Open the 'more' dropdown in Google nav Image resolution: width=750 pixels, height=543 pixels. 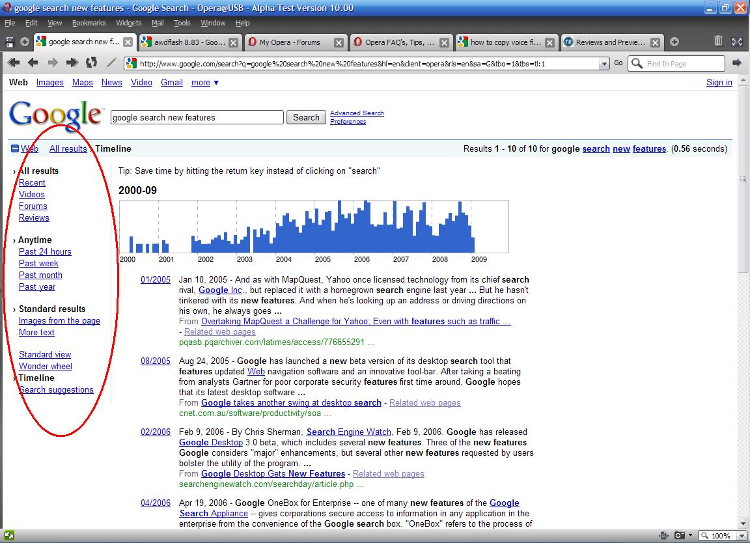coord(204,82)
